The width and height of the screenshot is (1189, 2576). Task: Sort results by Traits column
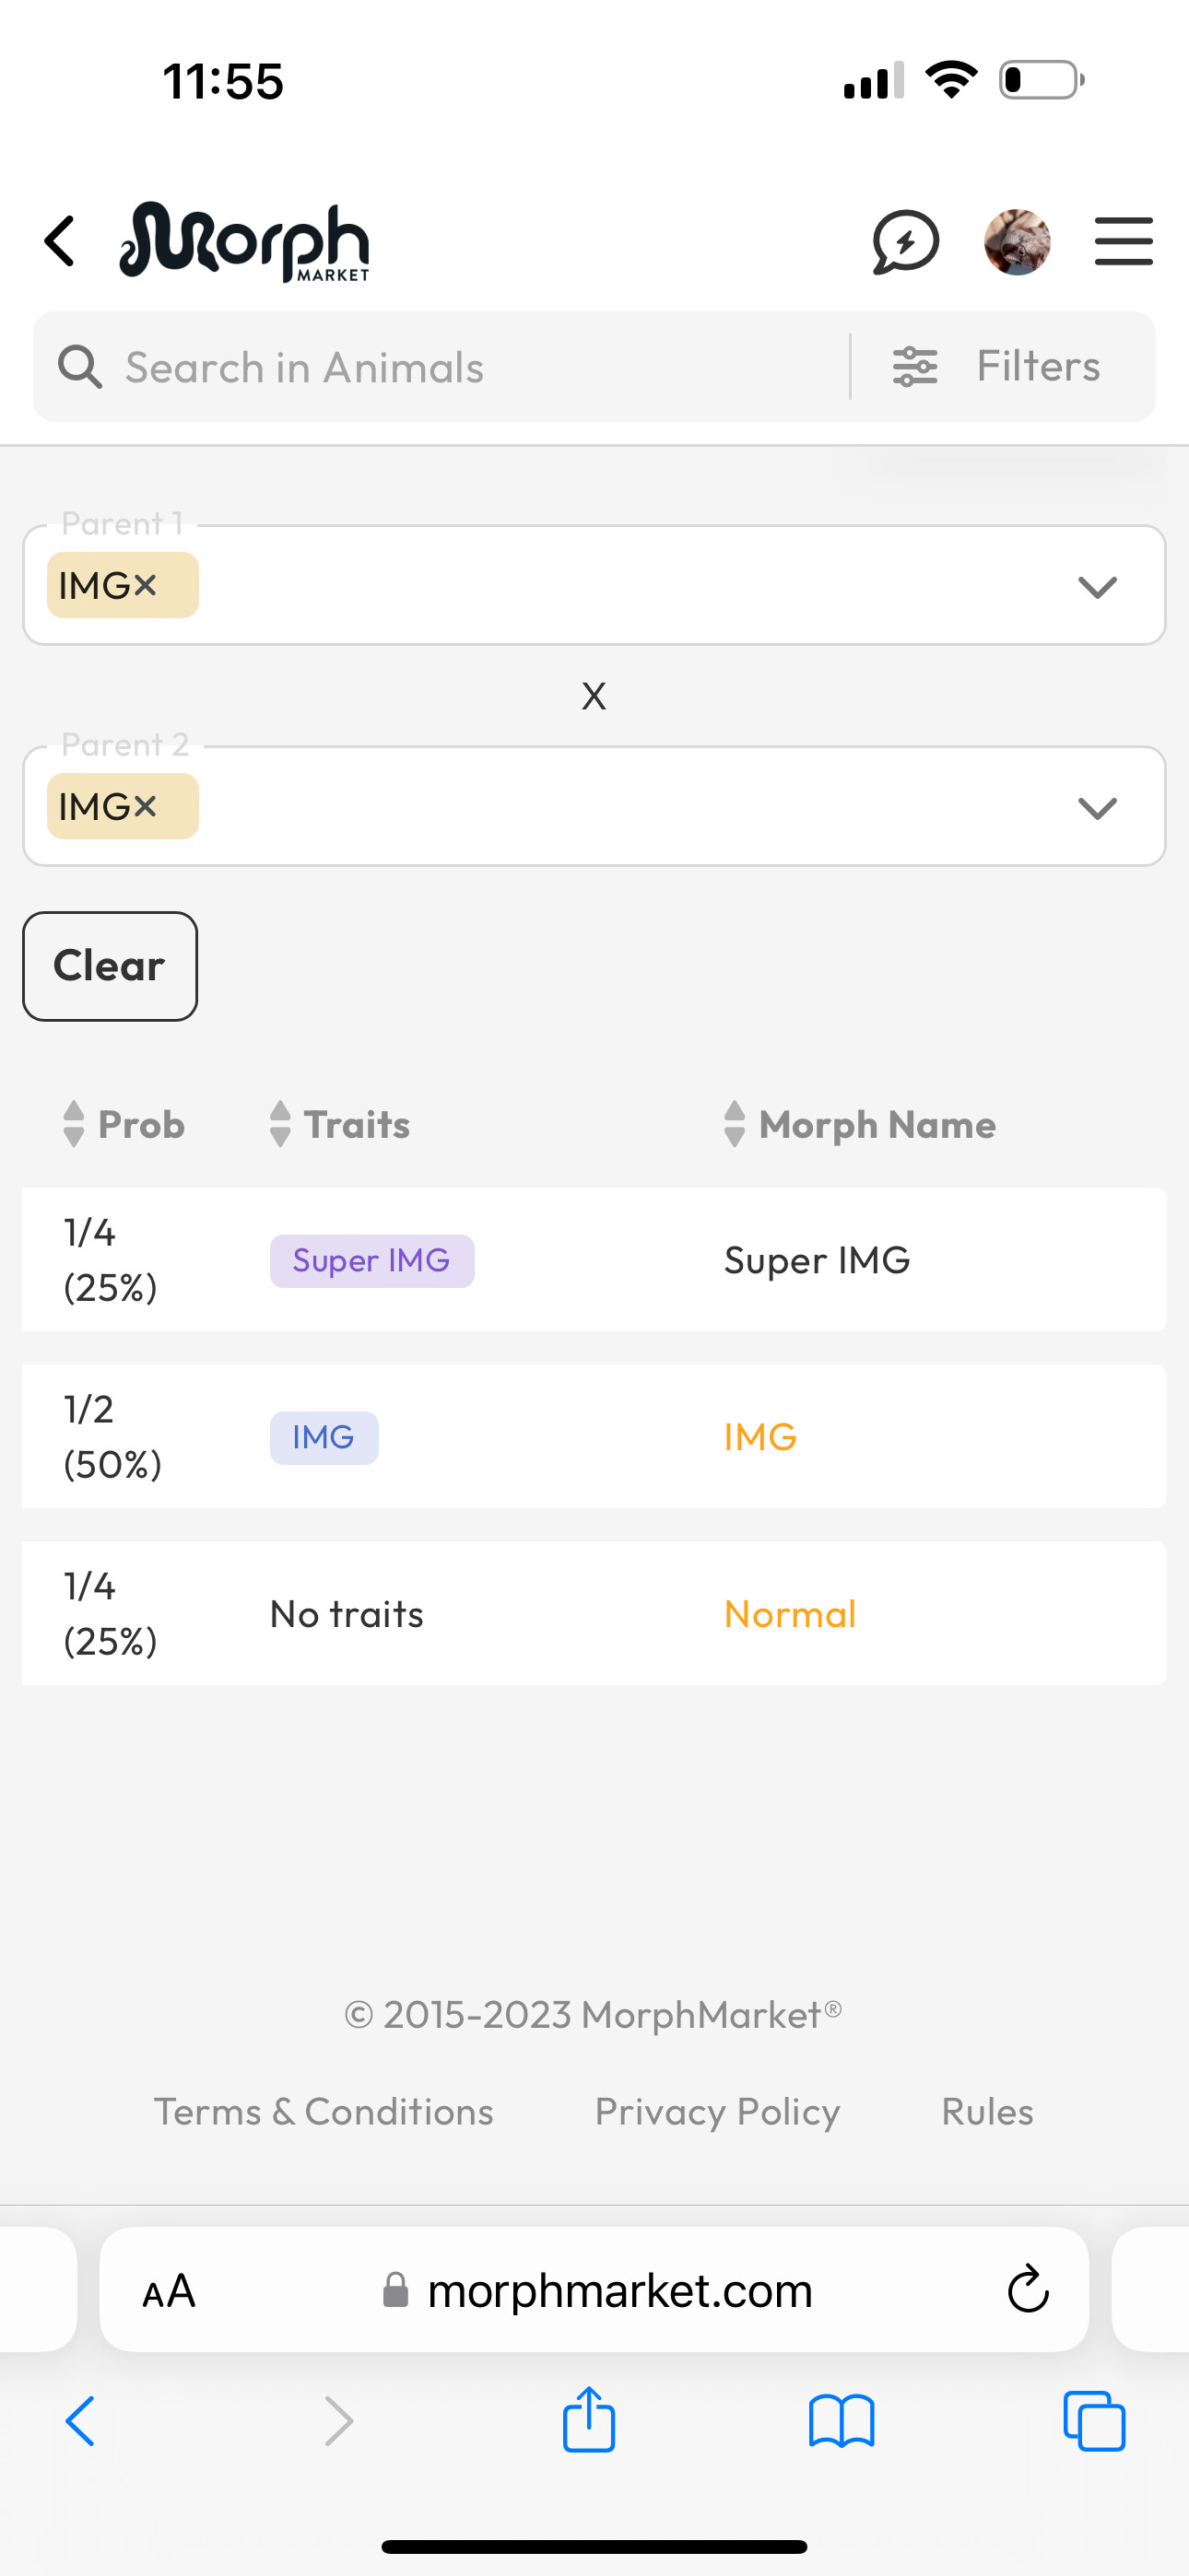(340, 1124)
